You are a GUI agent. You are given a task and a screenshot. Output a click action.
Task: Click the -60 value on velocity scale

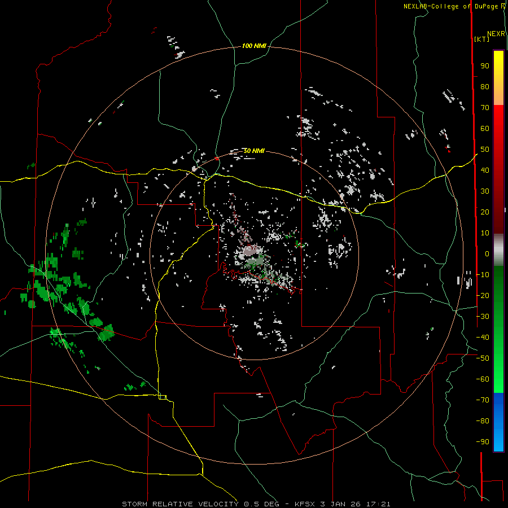[483, 379]
